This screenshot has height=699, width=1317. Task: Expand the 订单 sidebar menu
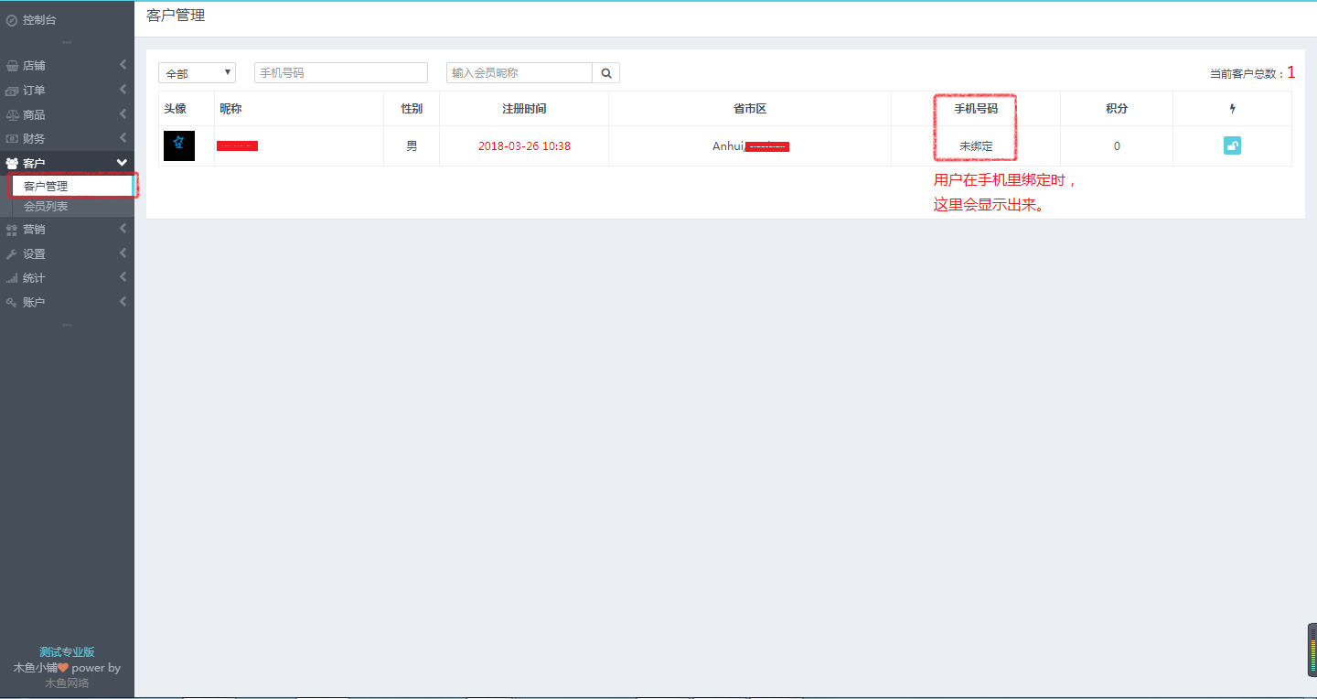tap(34, 91)
